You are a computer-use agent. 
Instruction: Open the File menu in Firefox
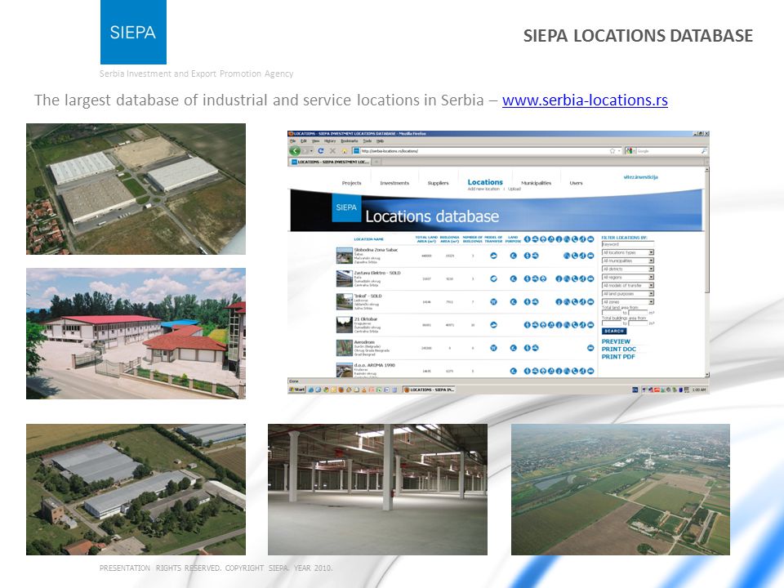click(x=293, y=141)
